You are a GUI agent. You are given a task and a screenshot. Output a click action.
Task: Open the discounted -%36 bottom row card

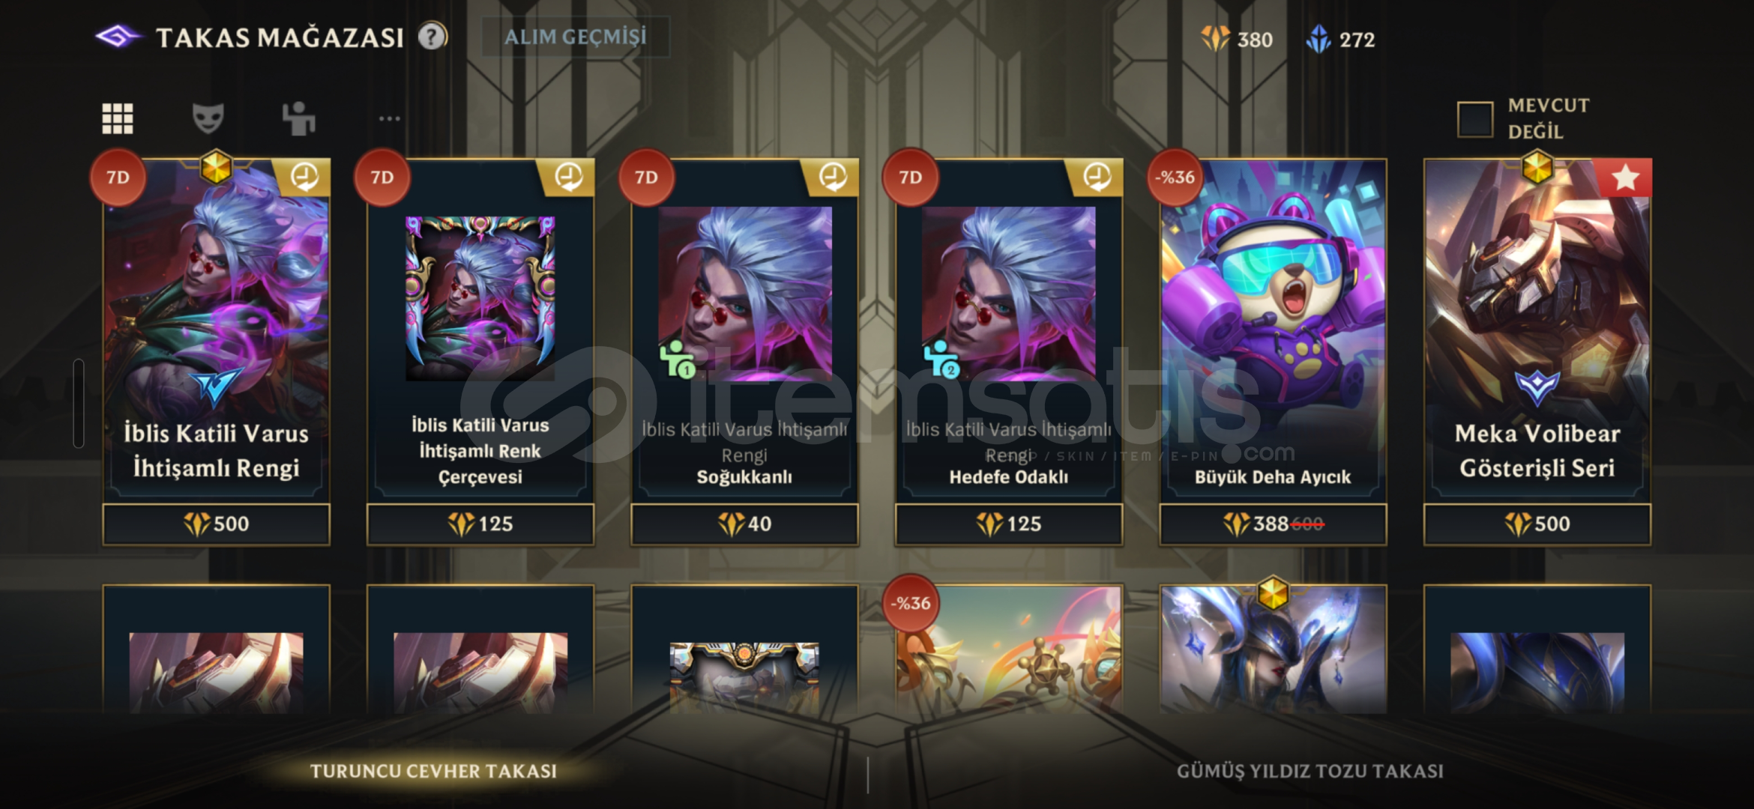pyautogui.click(x=1009, y=649)
